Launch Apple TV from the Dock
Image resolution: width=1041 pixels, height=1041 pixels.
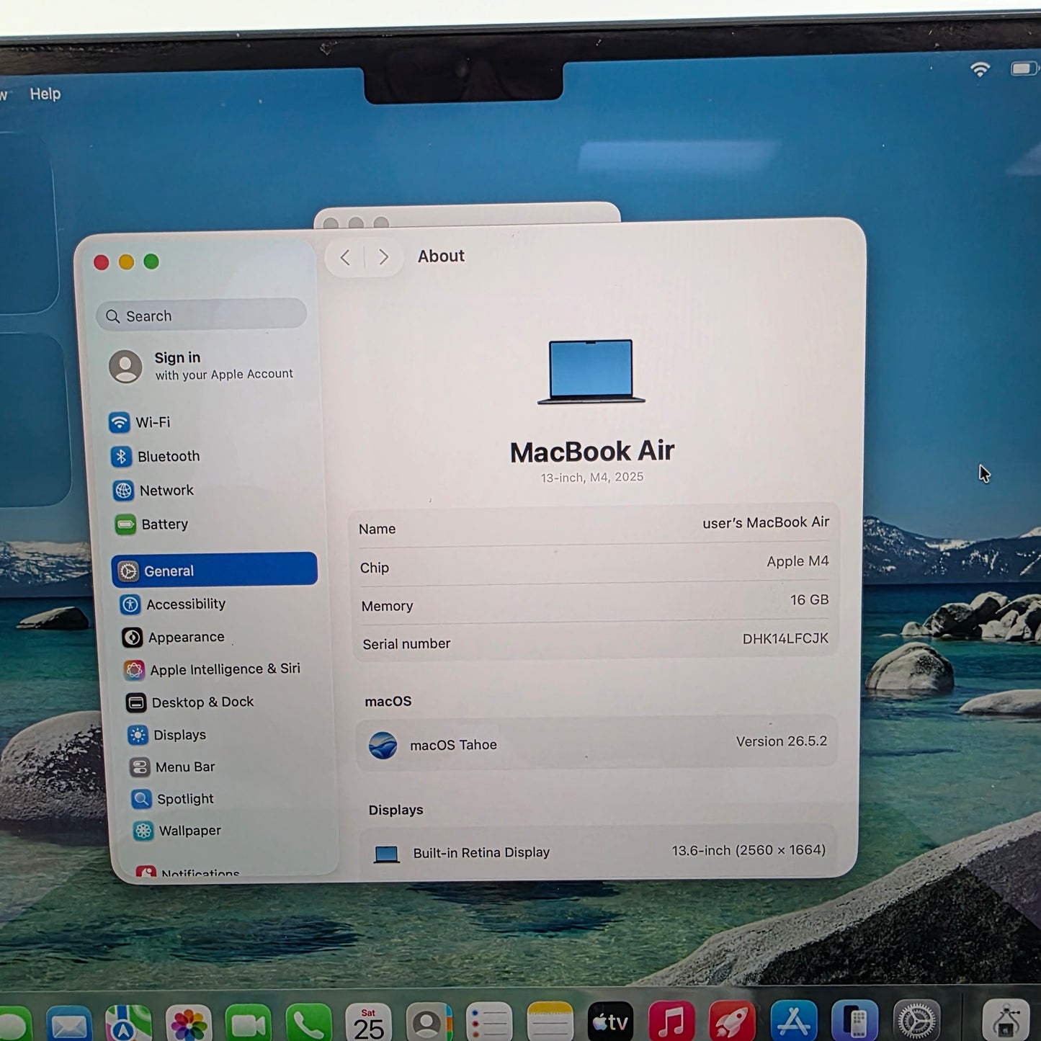coord(610,1023)
